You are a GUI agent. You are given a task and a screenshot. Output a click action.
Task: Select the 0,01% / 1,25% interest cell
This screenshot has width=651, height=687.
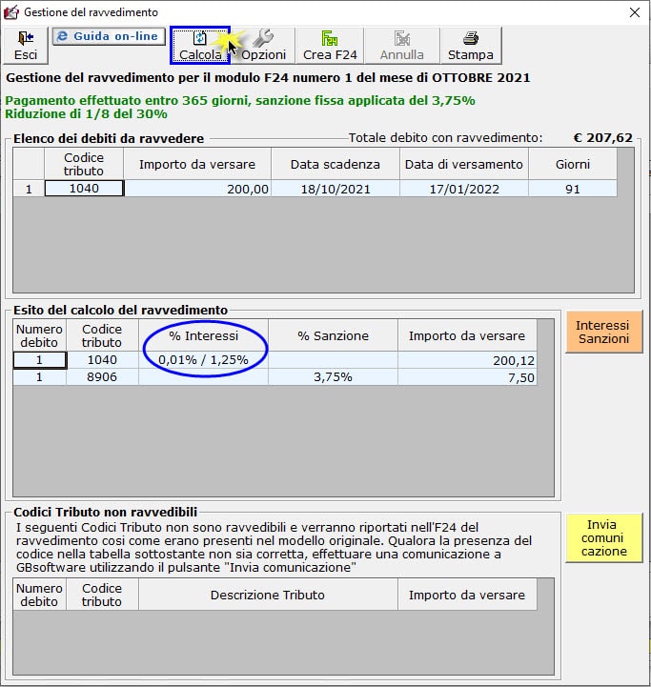tap(203, 360)
